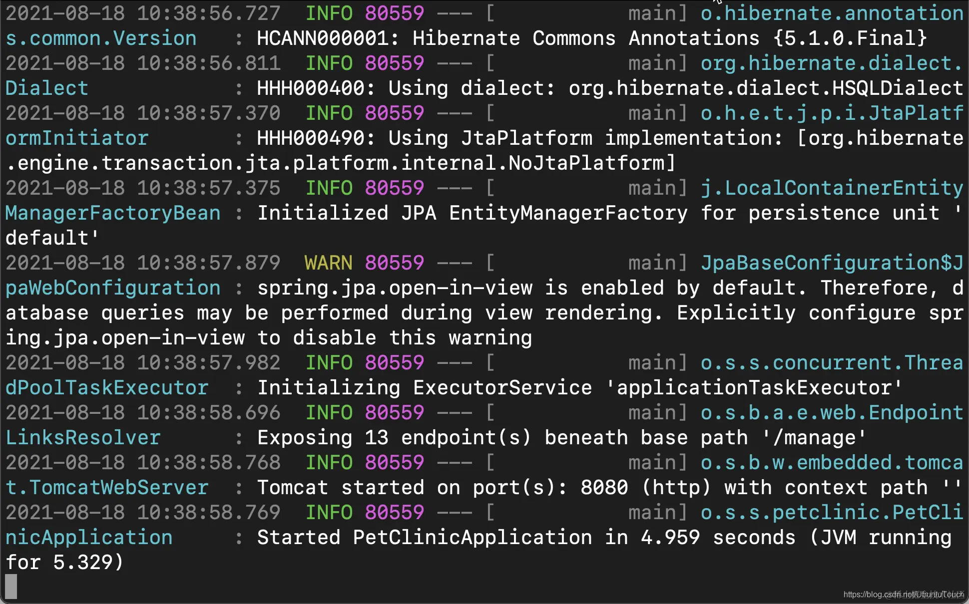Click 'Initialized JPA EntityManagerFactory' message
Image resolution: width=969 pixels, height=604 pixels.
472,213
